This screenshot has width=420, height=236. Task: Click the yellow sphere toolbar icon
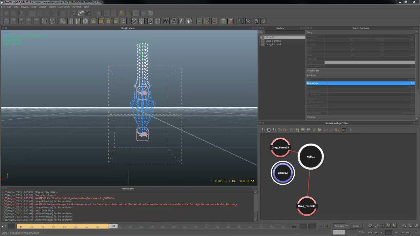pyautogui.click(x=207, y=21)
